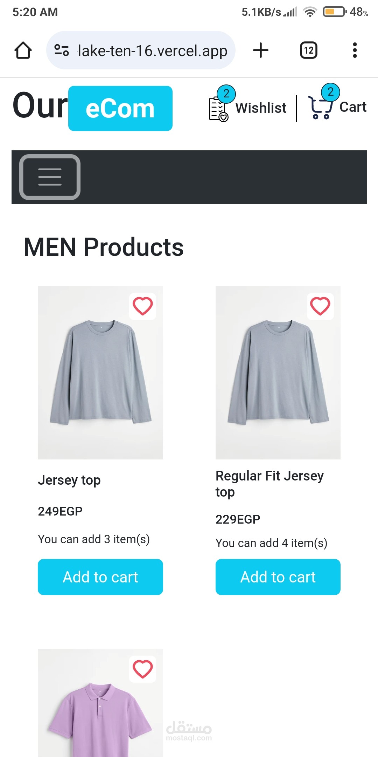Add Regular Fit Jersey top to cart
378x757 pixels.
pyautogui.click(x=278, y=577)
